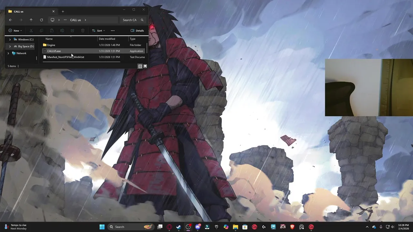Open Microsoft Store from the taskbar
The width and height of the screenshot is (413, 232).
pos(245,227)
